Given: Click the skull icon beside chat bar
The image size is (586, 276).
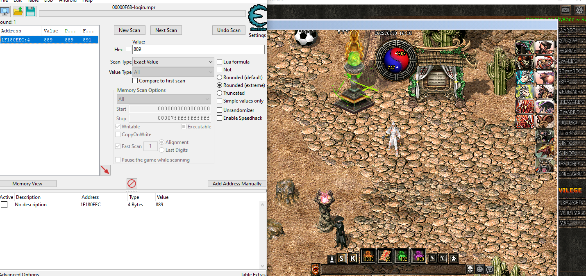Looking at the screenshot, I should pos(470,269).
